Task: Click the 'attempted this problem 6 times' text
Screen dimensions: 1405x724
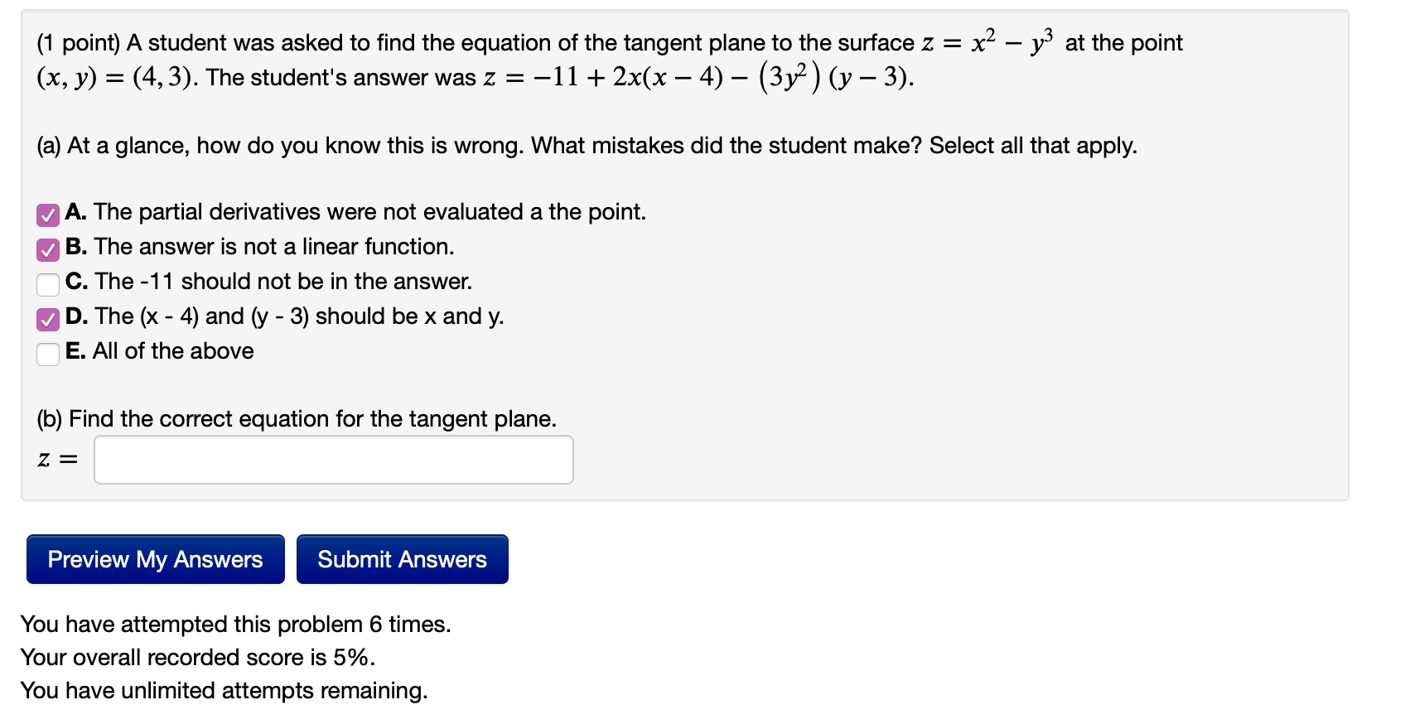Action: point(235,624)
